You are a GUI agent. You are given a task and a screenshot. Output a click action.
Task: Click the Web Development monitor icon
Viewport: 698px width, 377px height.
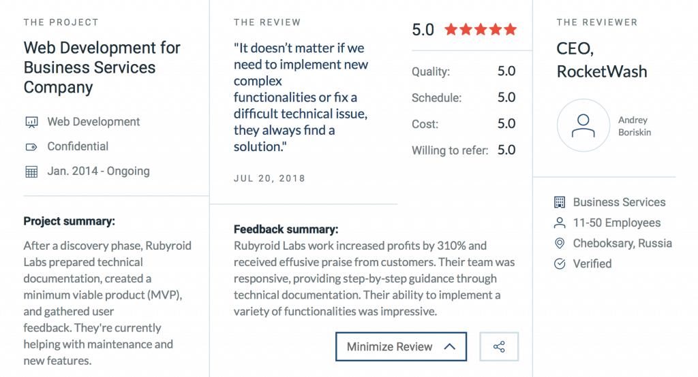point(31,122)
